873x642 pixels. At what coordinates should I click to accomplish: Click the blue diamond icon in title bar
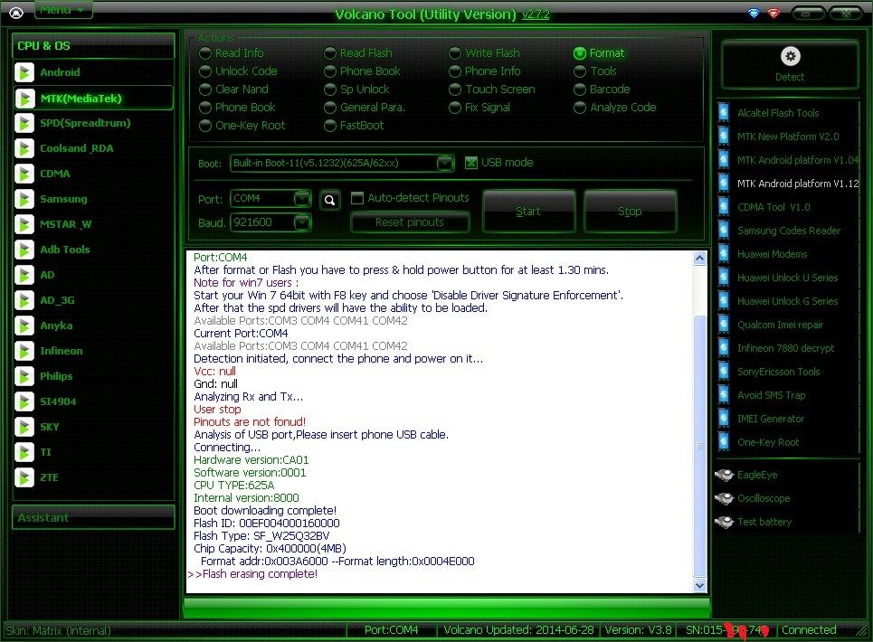pyautogui.click(x=754, y=13)
